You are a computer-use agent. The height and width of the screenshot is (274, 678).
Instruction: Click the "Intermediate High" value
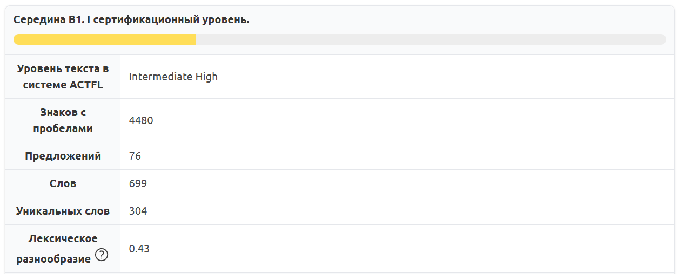(x=173, y=77)
